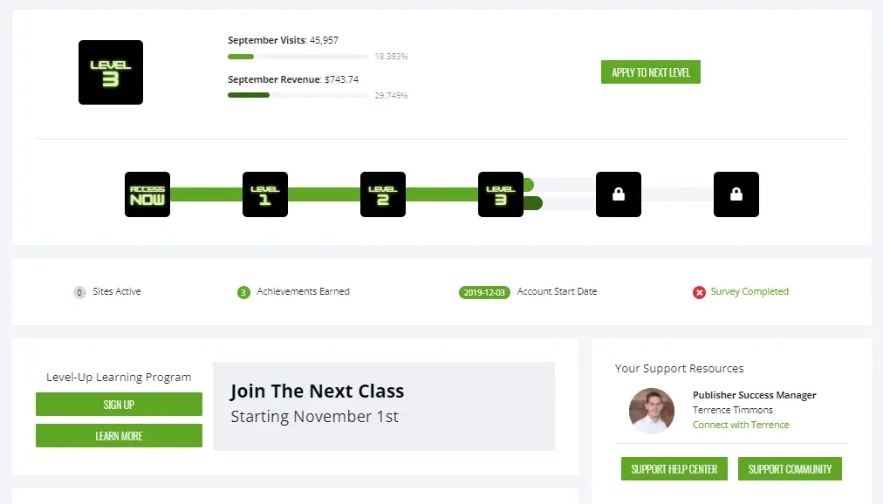Click the Achievements Earned count badge

coord(243,292)
